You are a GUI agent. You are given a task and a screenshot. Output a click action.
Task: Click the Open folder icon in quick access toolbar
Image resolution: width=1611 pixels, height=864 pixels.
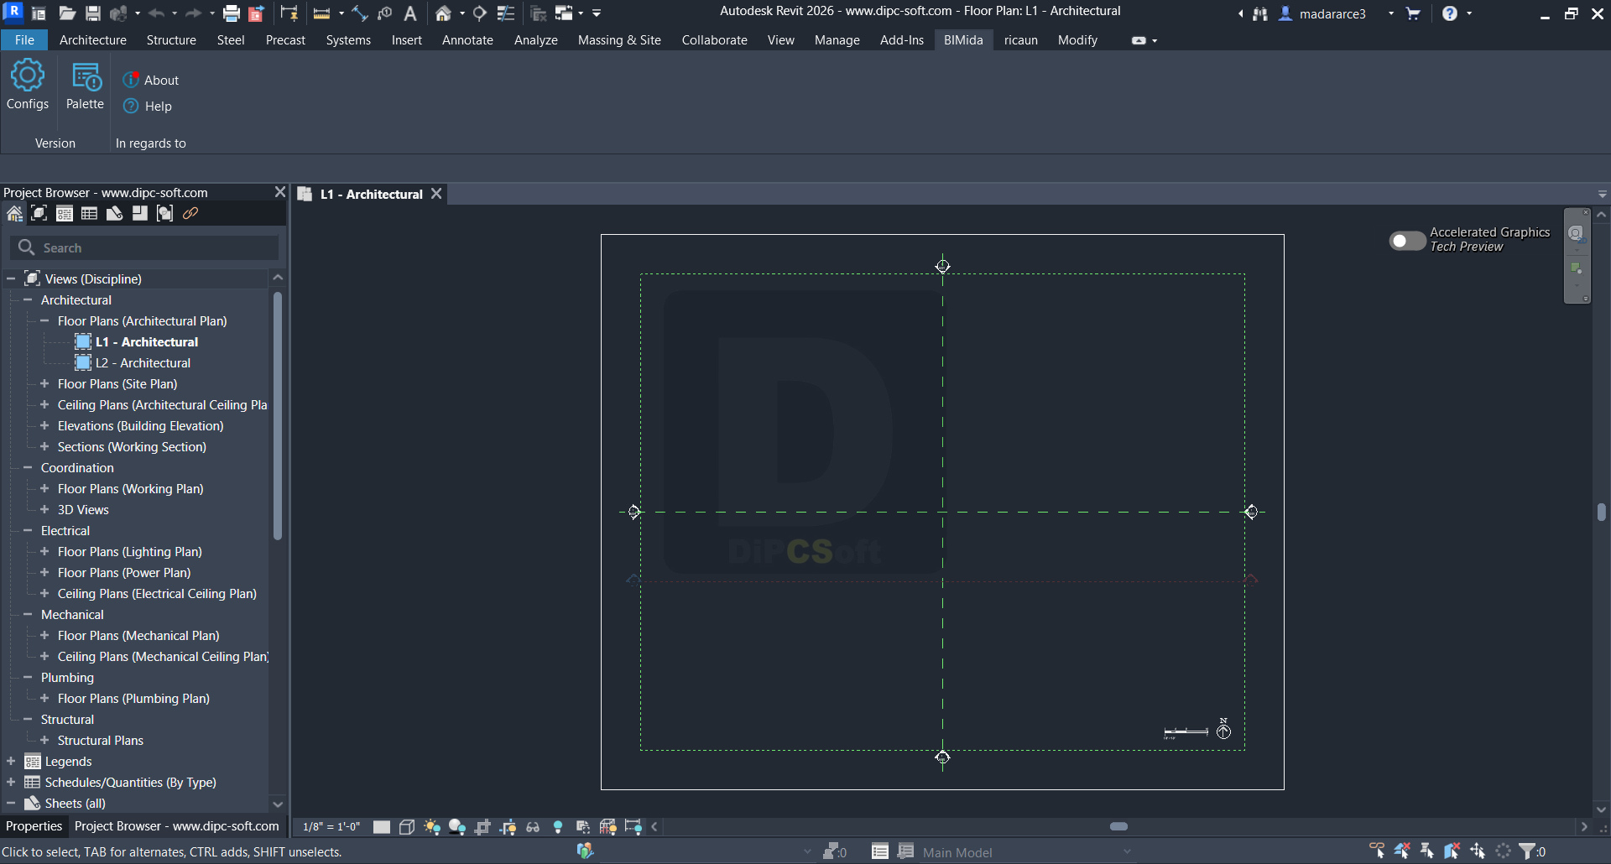(x=67, y=13)
